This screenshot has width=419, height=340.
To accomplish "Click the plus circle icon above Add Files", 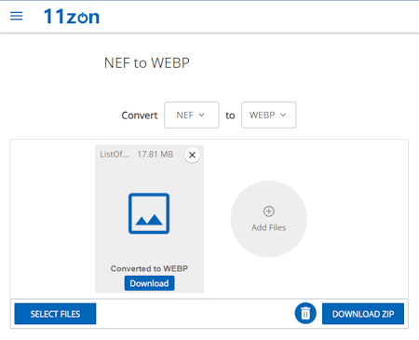I will pyautogui.click(x=269, y=211).
